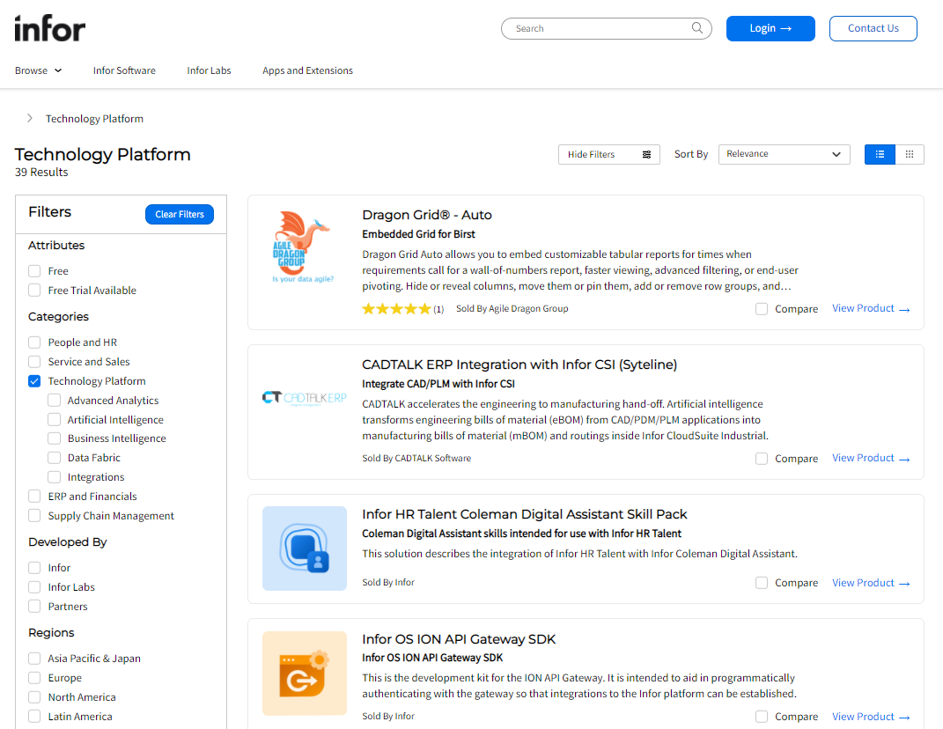This screenshot has height=729, width=943.
Task: Uncheck Technology Platform category
Action: click(x=34, y=380)
